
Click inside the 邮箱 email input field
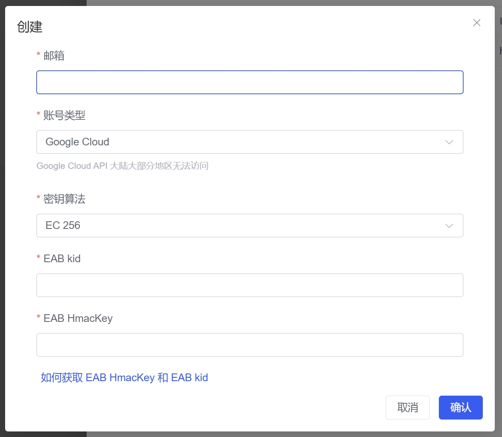[x=250, y=82]
